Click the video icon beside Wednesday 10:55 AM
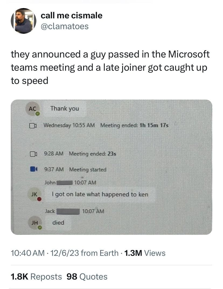 (33, 125)
